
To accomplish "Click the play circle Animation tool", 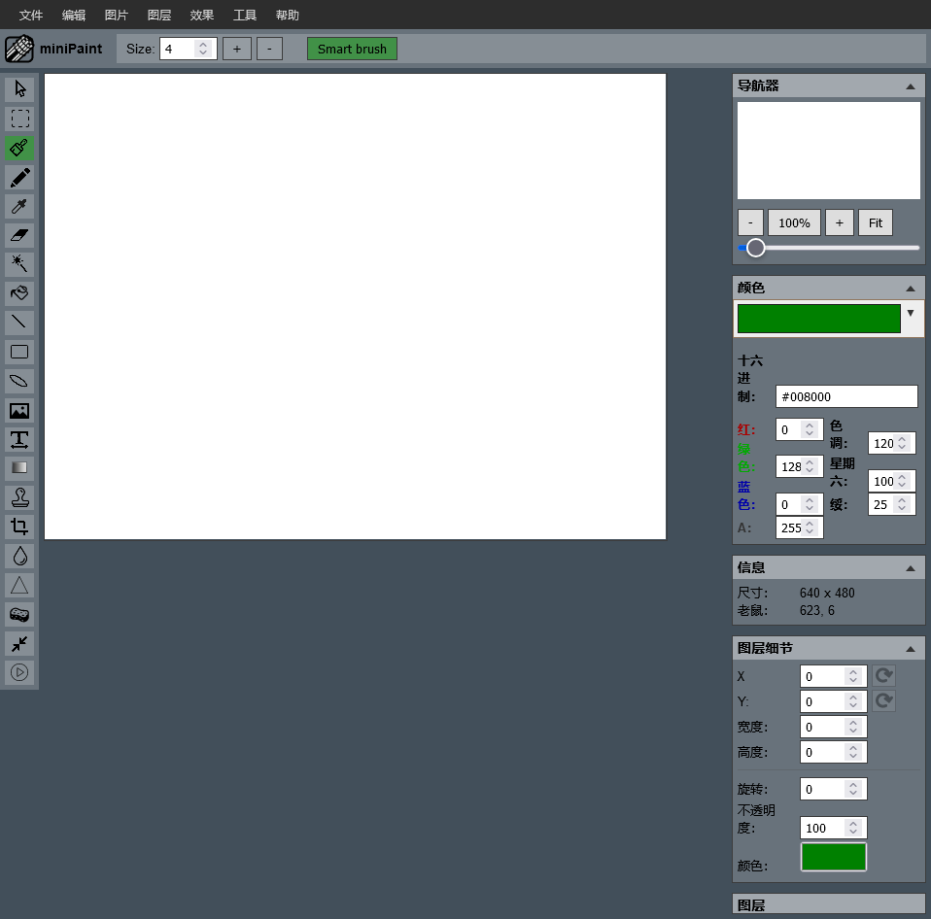I will pos(19,672).
